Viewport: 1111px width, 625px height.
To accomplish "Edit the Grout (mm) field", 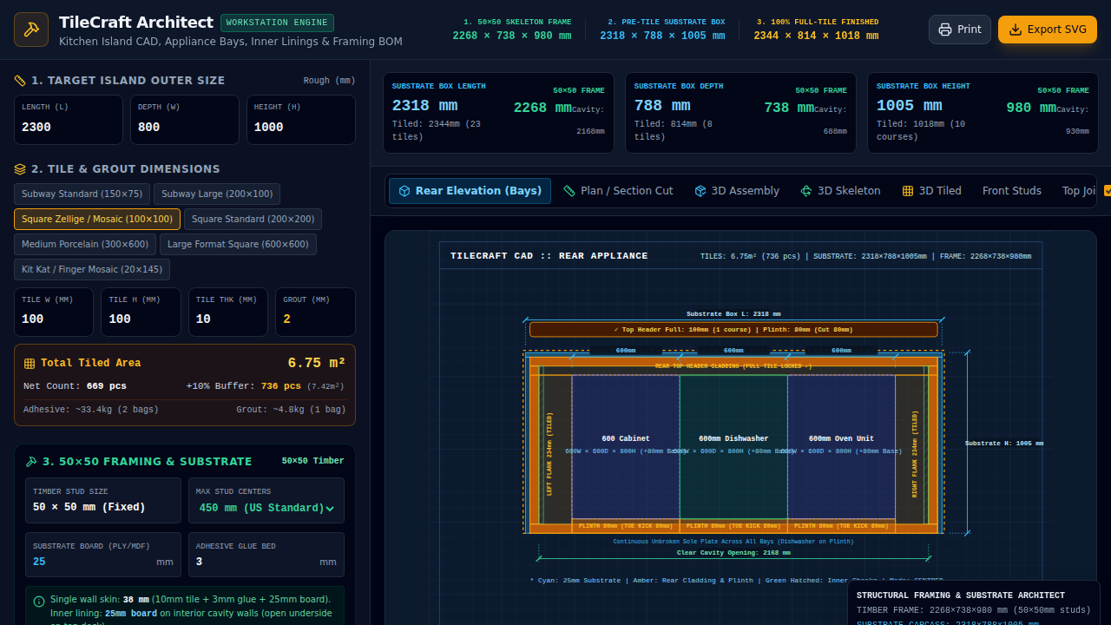I will tap(316, 319).
